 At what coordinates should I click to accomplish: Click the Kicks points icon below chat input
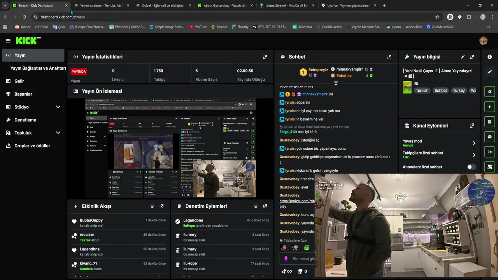(x=286, y=271)
